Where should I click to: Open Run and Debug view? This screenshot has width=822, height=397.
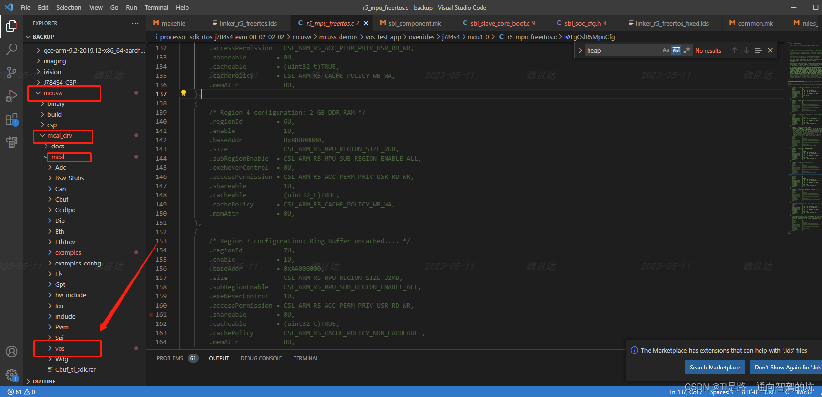coord(12,96)
